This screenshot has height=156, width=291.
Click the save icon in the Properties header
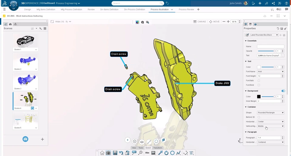click(282, 28)
